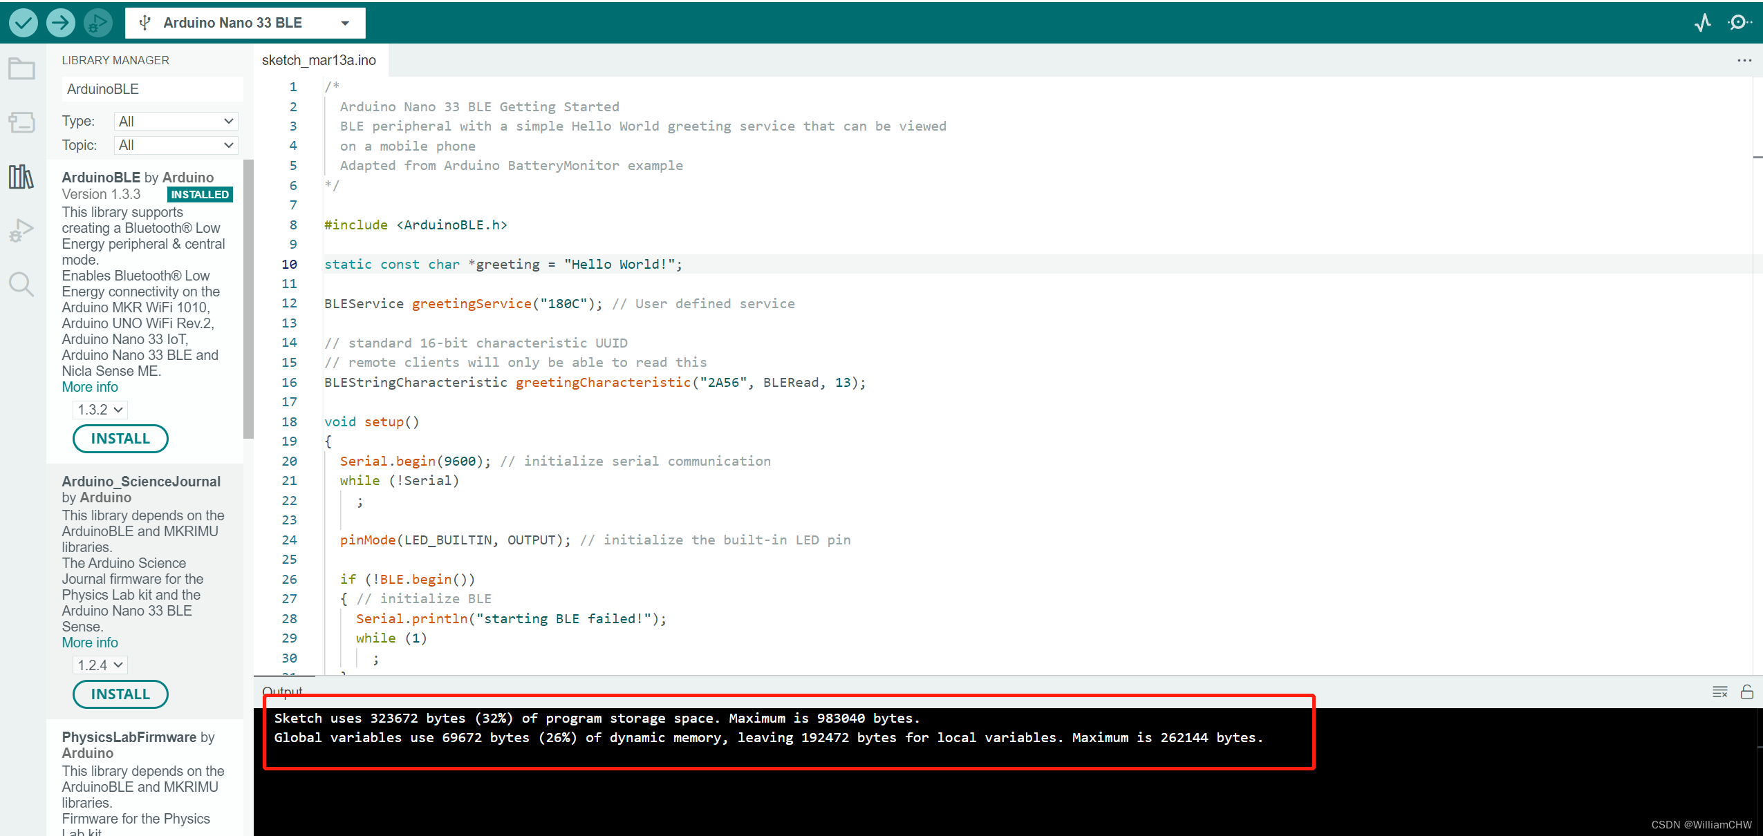
Task: Open the Search sidebar panel
Action: pyautogui.click(x=21, y=284)
